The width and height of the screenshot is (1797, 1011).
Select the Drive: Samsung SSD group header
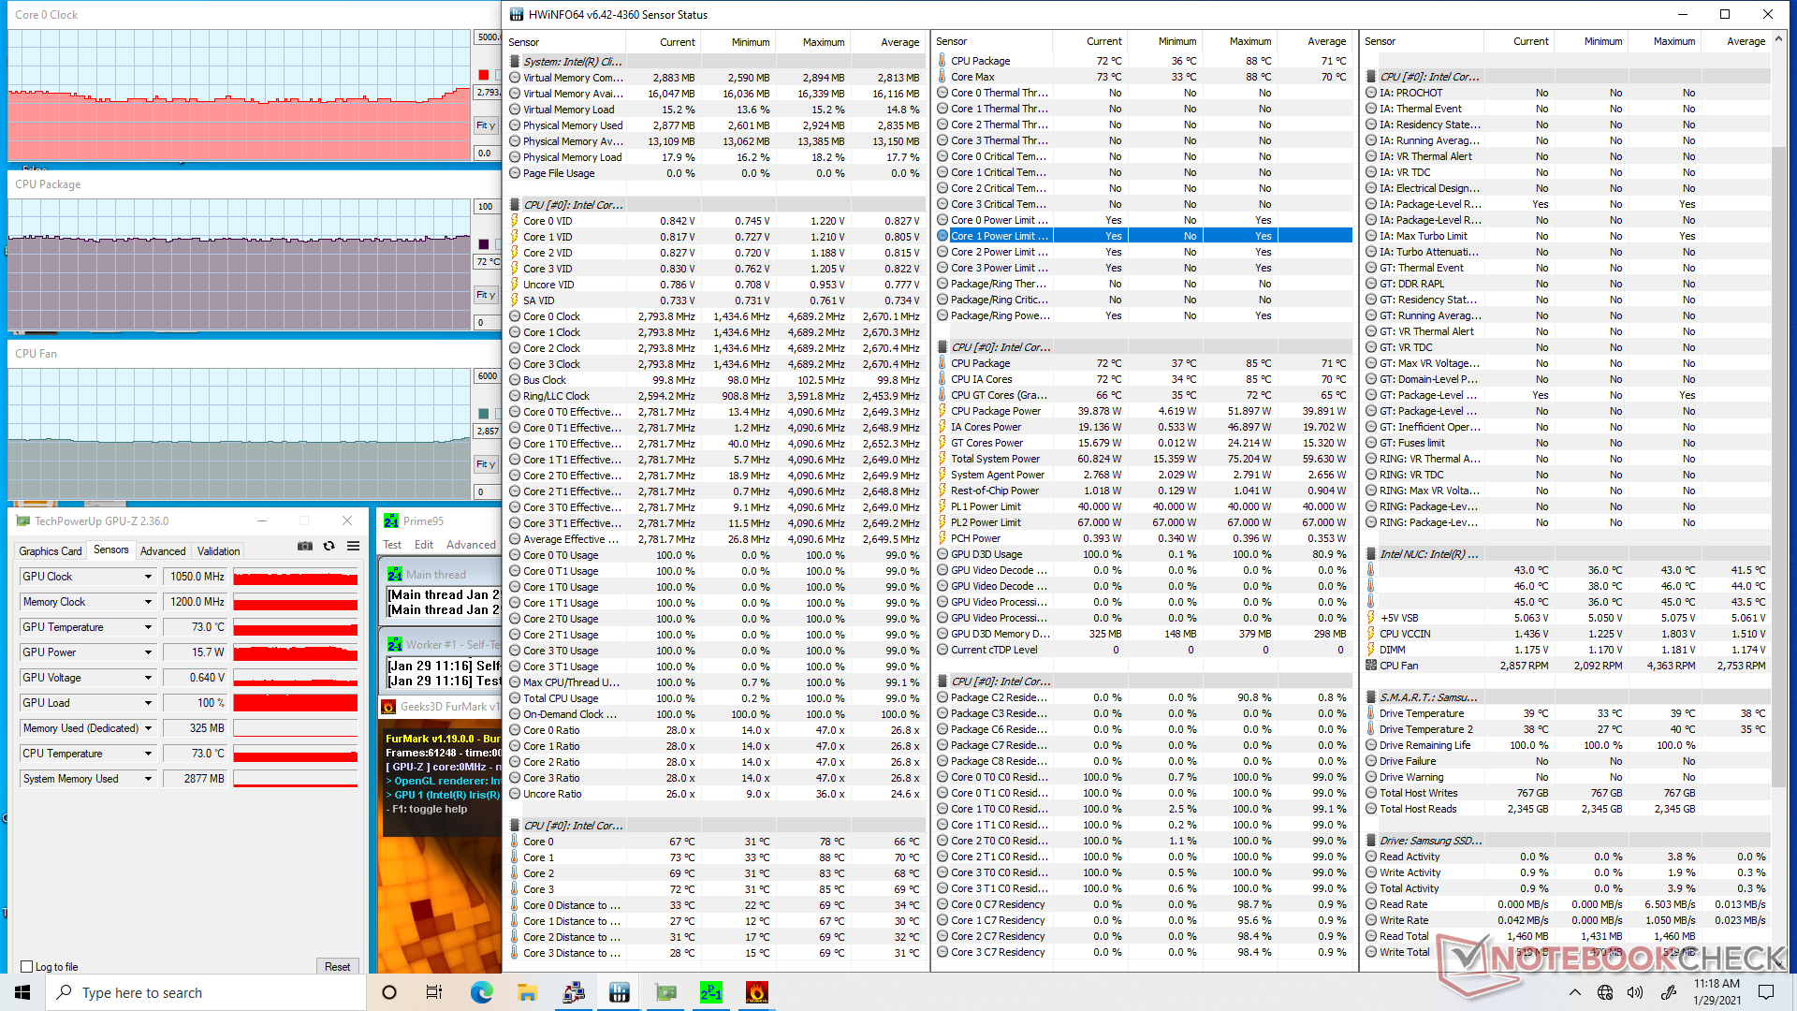pos(1567,841)
